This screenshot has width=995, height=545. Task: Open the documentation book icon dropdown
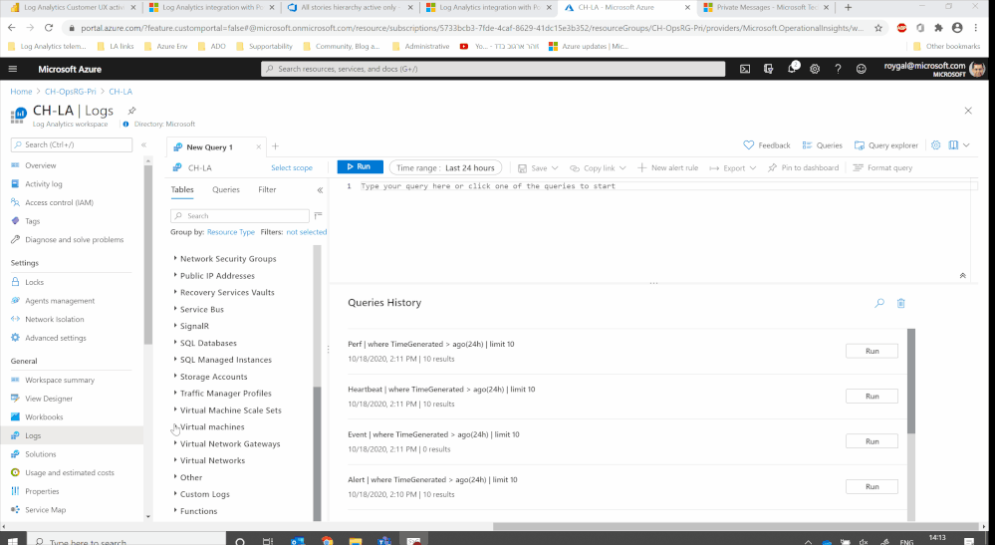[958, 145]
